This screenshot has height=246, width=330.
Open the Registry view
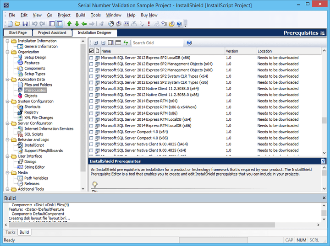click(31, 112)
